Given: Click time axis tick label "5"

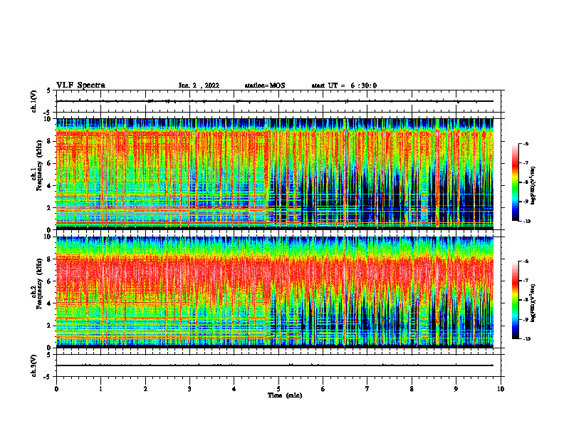Looking at the screenshot, I should click(x=278, y=389).
